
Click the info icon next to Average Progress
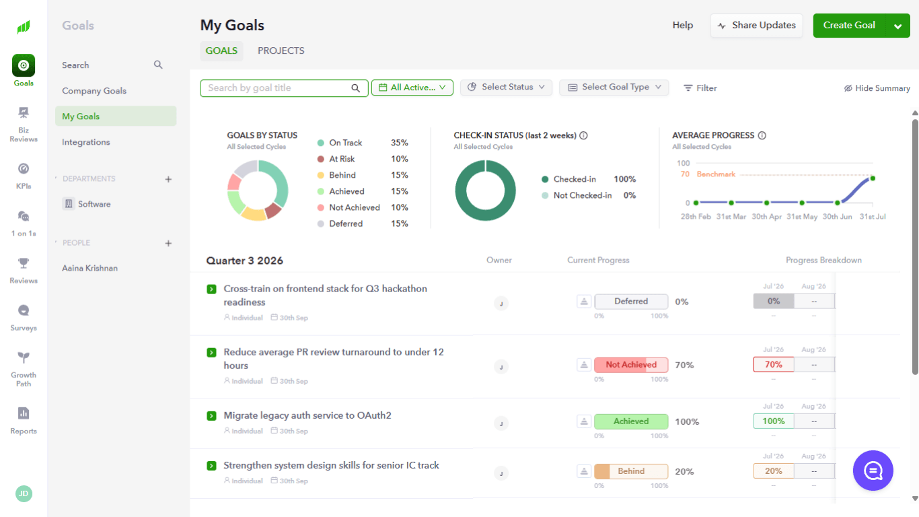click(762, 135)
